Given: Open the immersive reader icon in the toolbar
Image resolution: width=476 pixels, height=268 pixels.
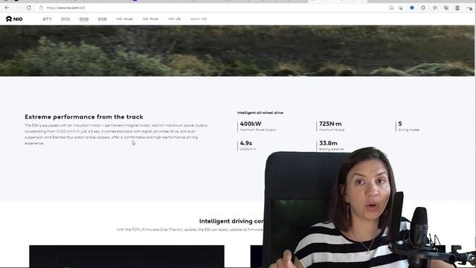Looking at the screenshot, I should [x=391, y=8].
